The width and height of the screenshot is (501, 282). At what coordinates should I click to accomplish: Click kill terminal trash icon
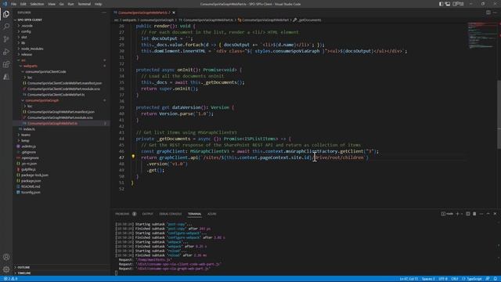click(x=474, y=214)
